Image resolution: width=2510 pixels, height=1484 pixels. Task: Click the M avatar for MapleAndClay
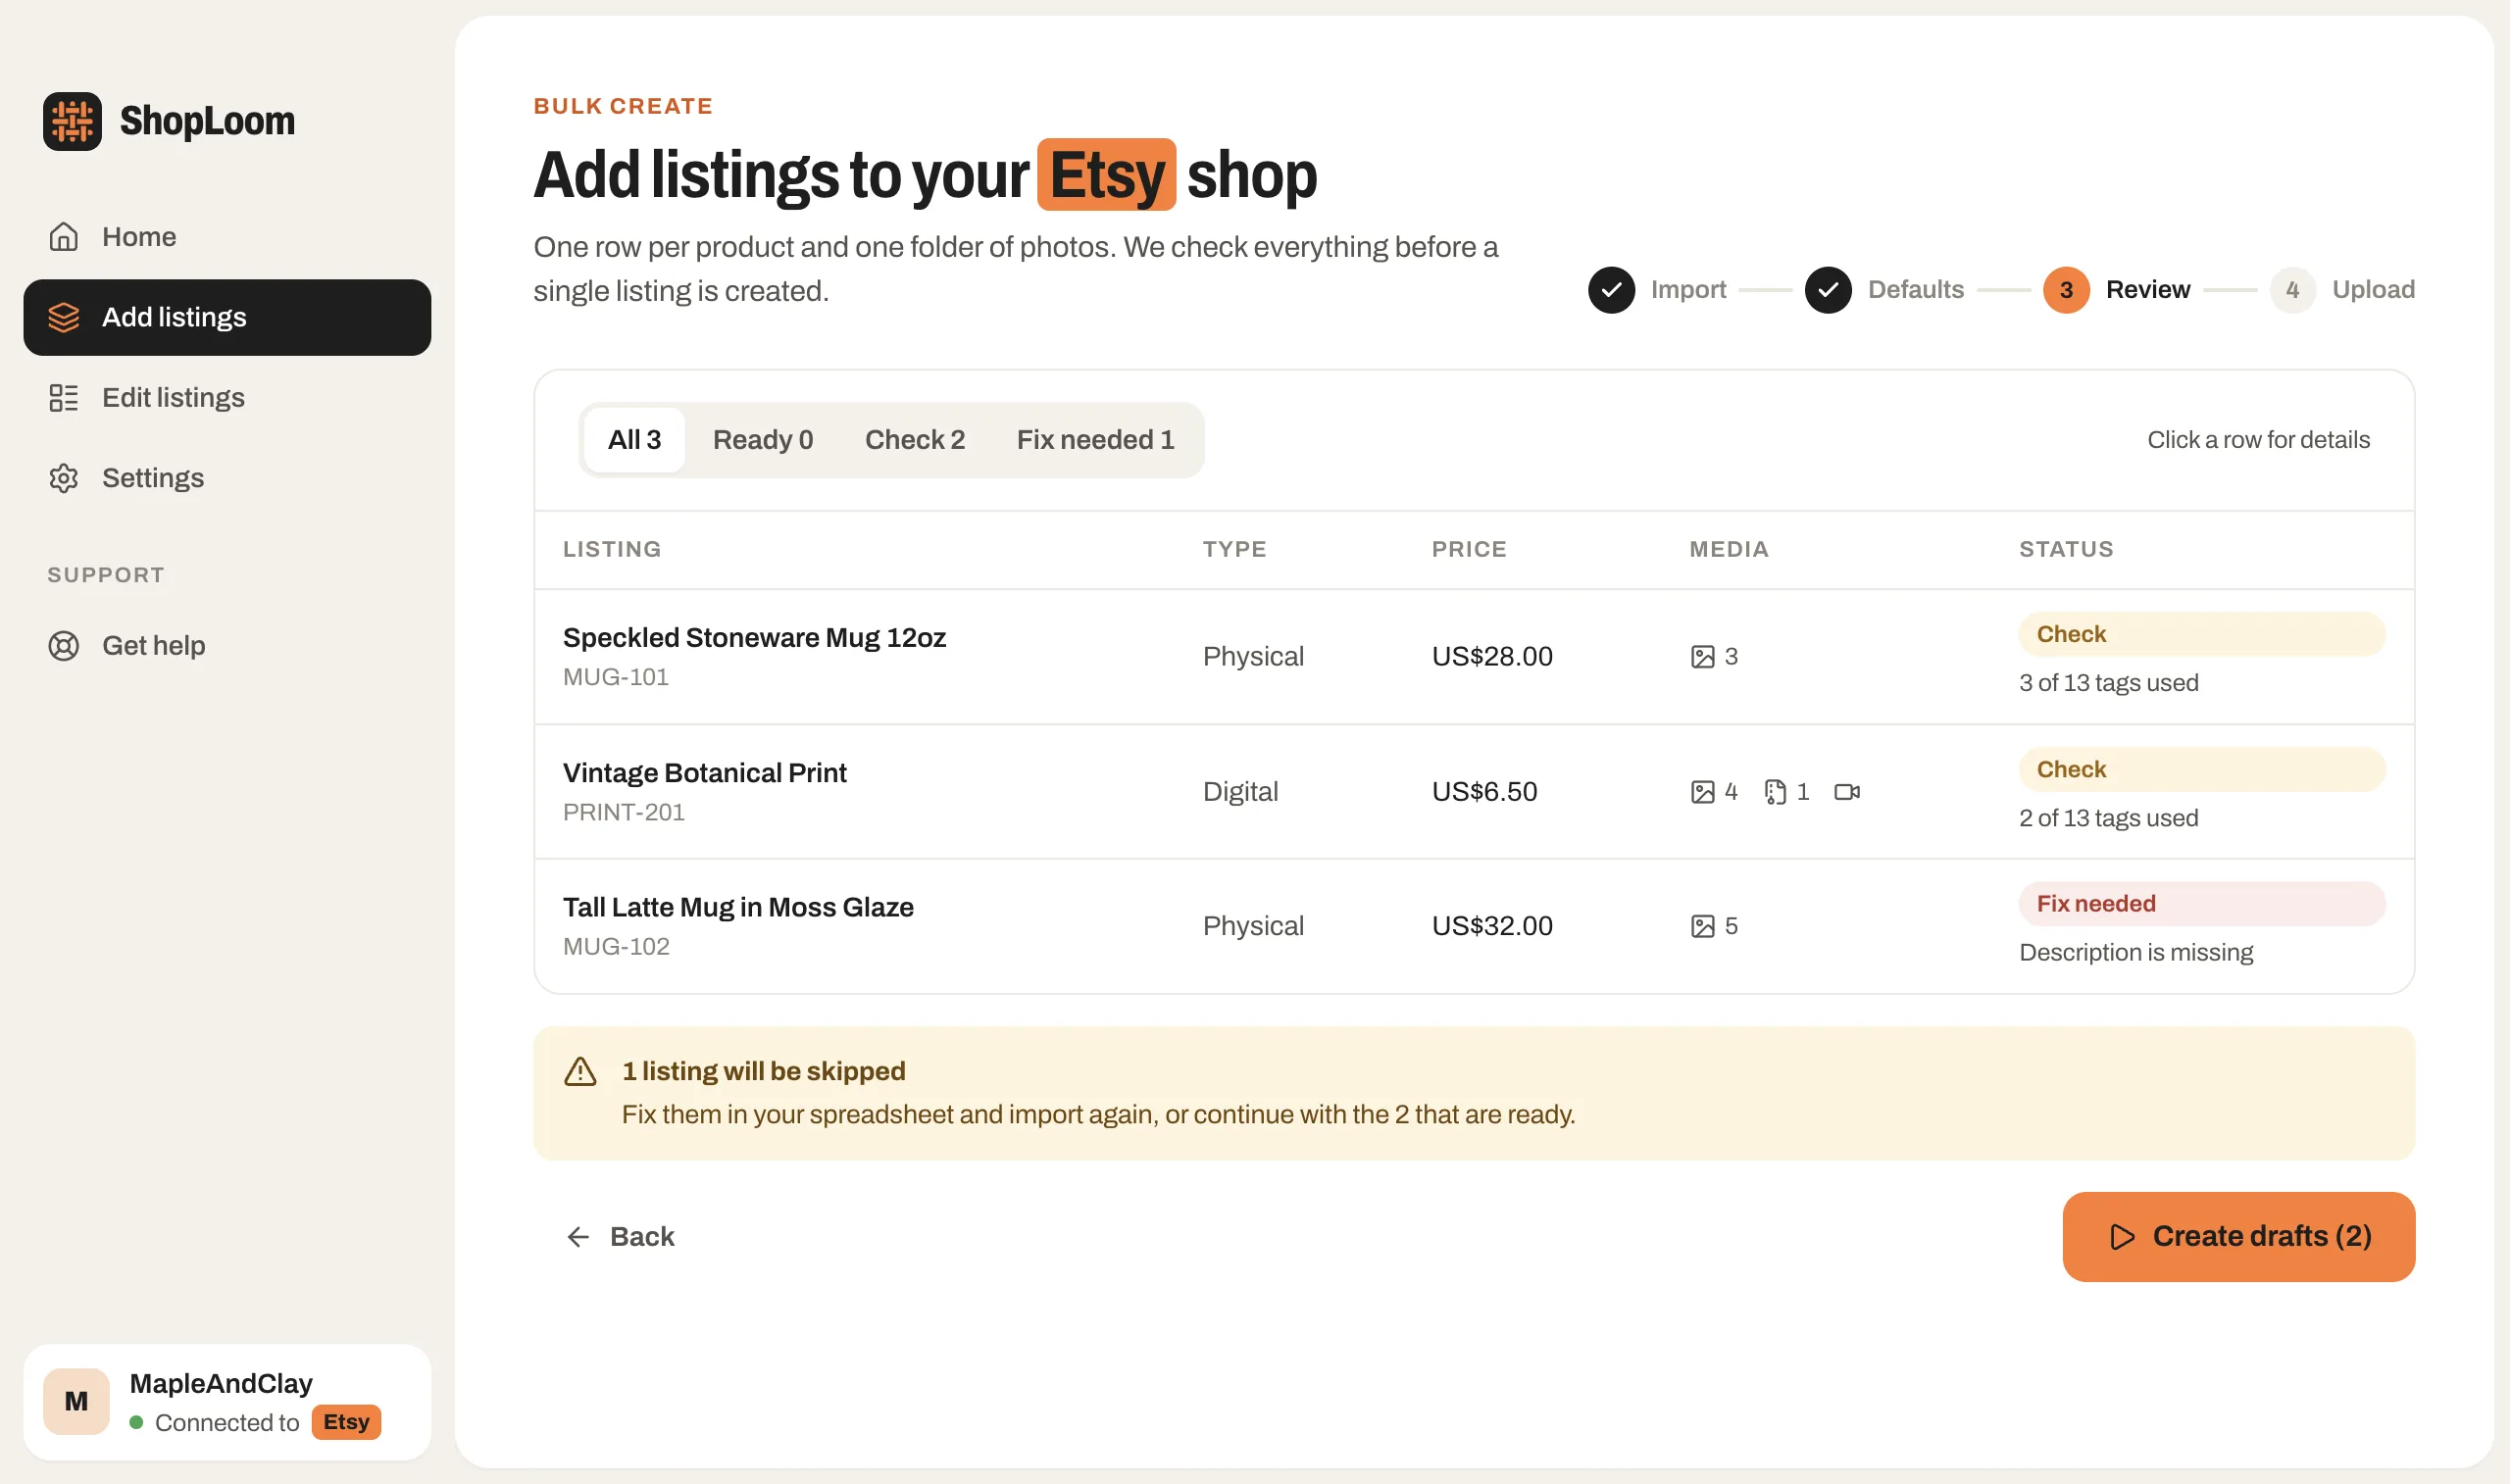76,1402
